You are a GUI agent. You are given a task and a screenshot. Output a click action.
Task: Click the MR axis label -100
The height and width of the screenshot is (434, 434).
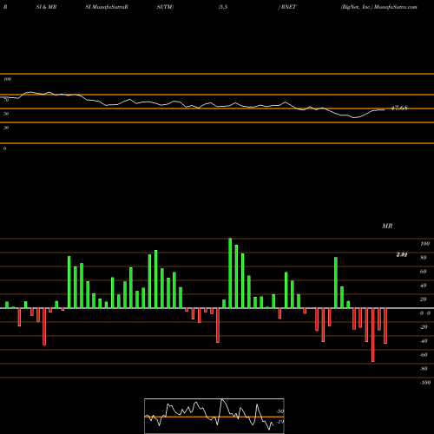point(425,383)
